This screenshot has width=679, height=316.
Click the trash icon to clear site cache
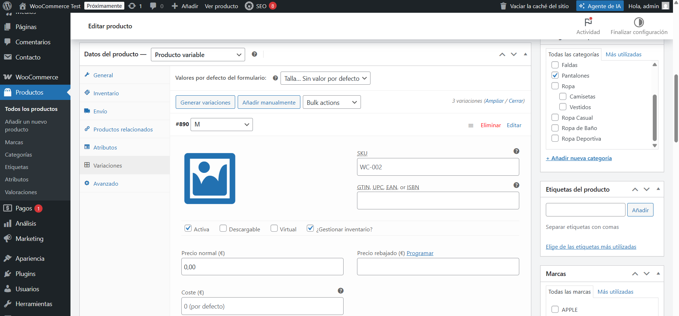[503, 6]
